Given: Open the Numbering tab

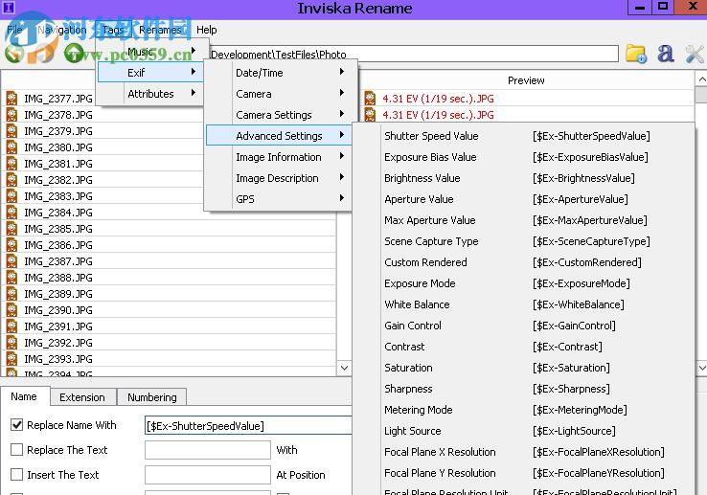Looking at the screenshot, I should tap(151, 397).
